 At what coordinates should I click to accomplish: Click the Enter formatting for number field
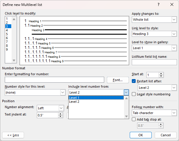click(54, 80)
